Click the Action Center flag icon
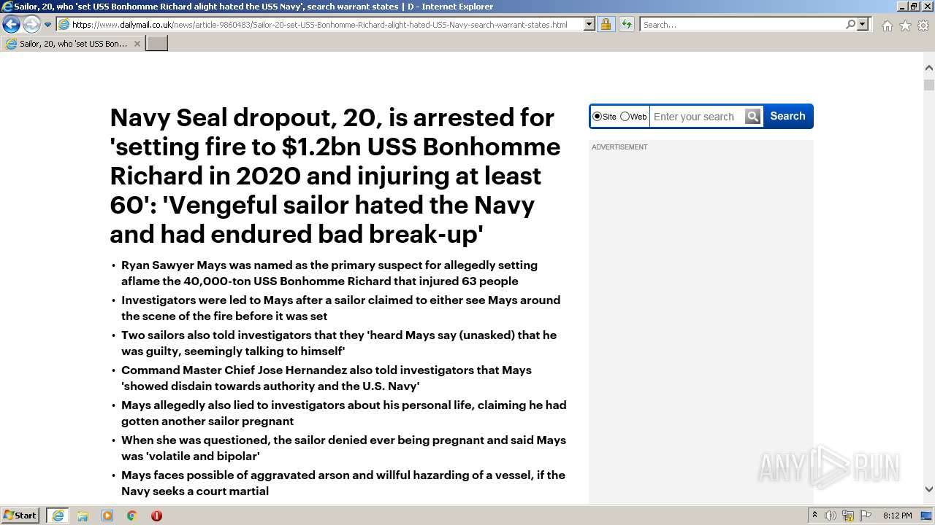Screen dimensions: 935x525 click(x=866, y=516)
